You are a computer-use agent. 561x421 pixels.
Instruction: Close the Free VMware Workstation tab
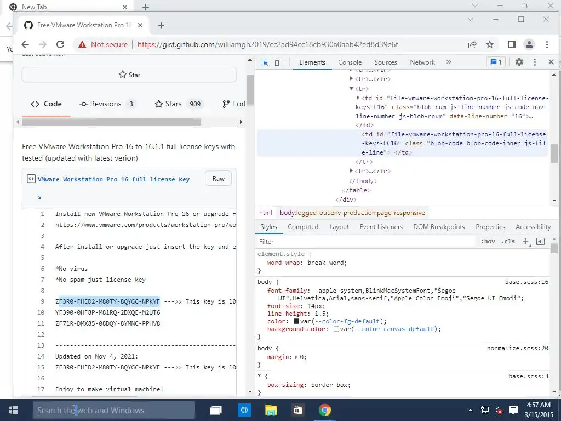pos(140,25)
